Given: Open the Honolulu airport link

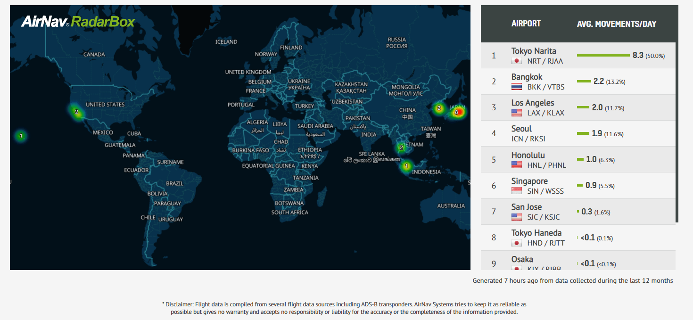Looking at the screenshot, I should pyautogui.click(x=528, y=155).
